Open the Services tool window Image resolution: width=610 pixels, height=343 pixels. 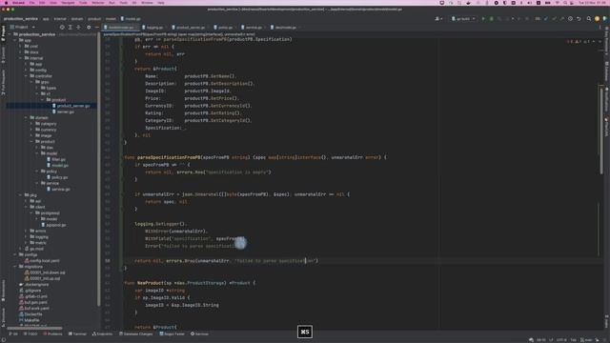(x=199, y=333)
